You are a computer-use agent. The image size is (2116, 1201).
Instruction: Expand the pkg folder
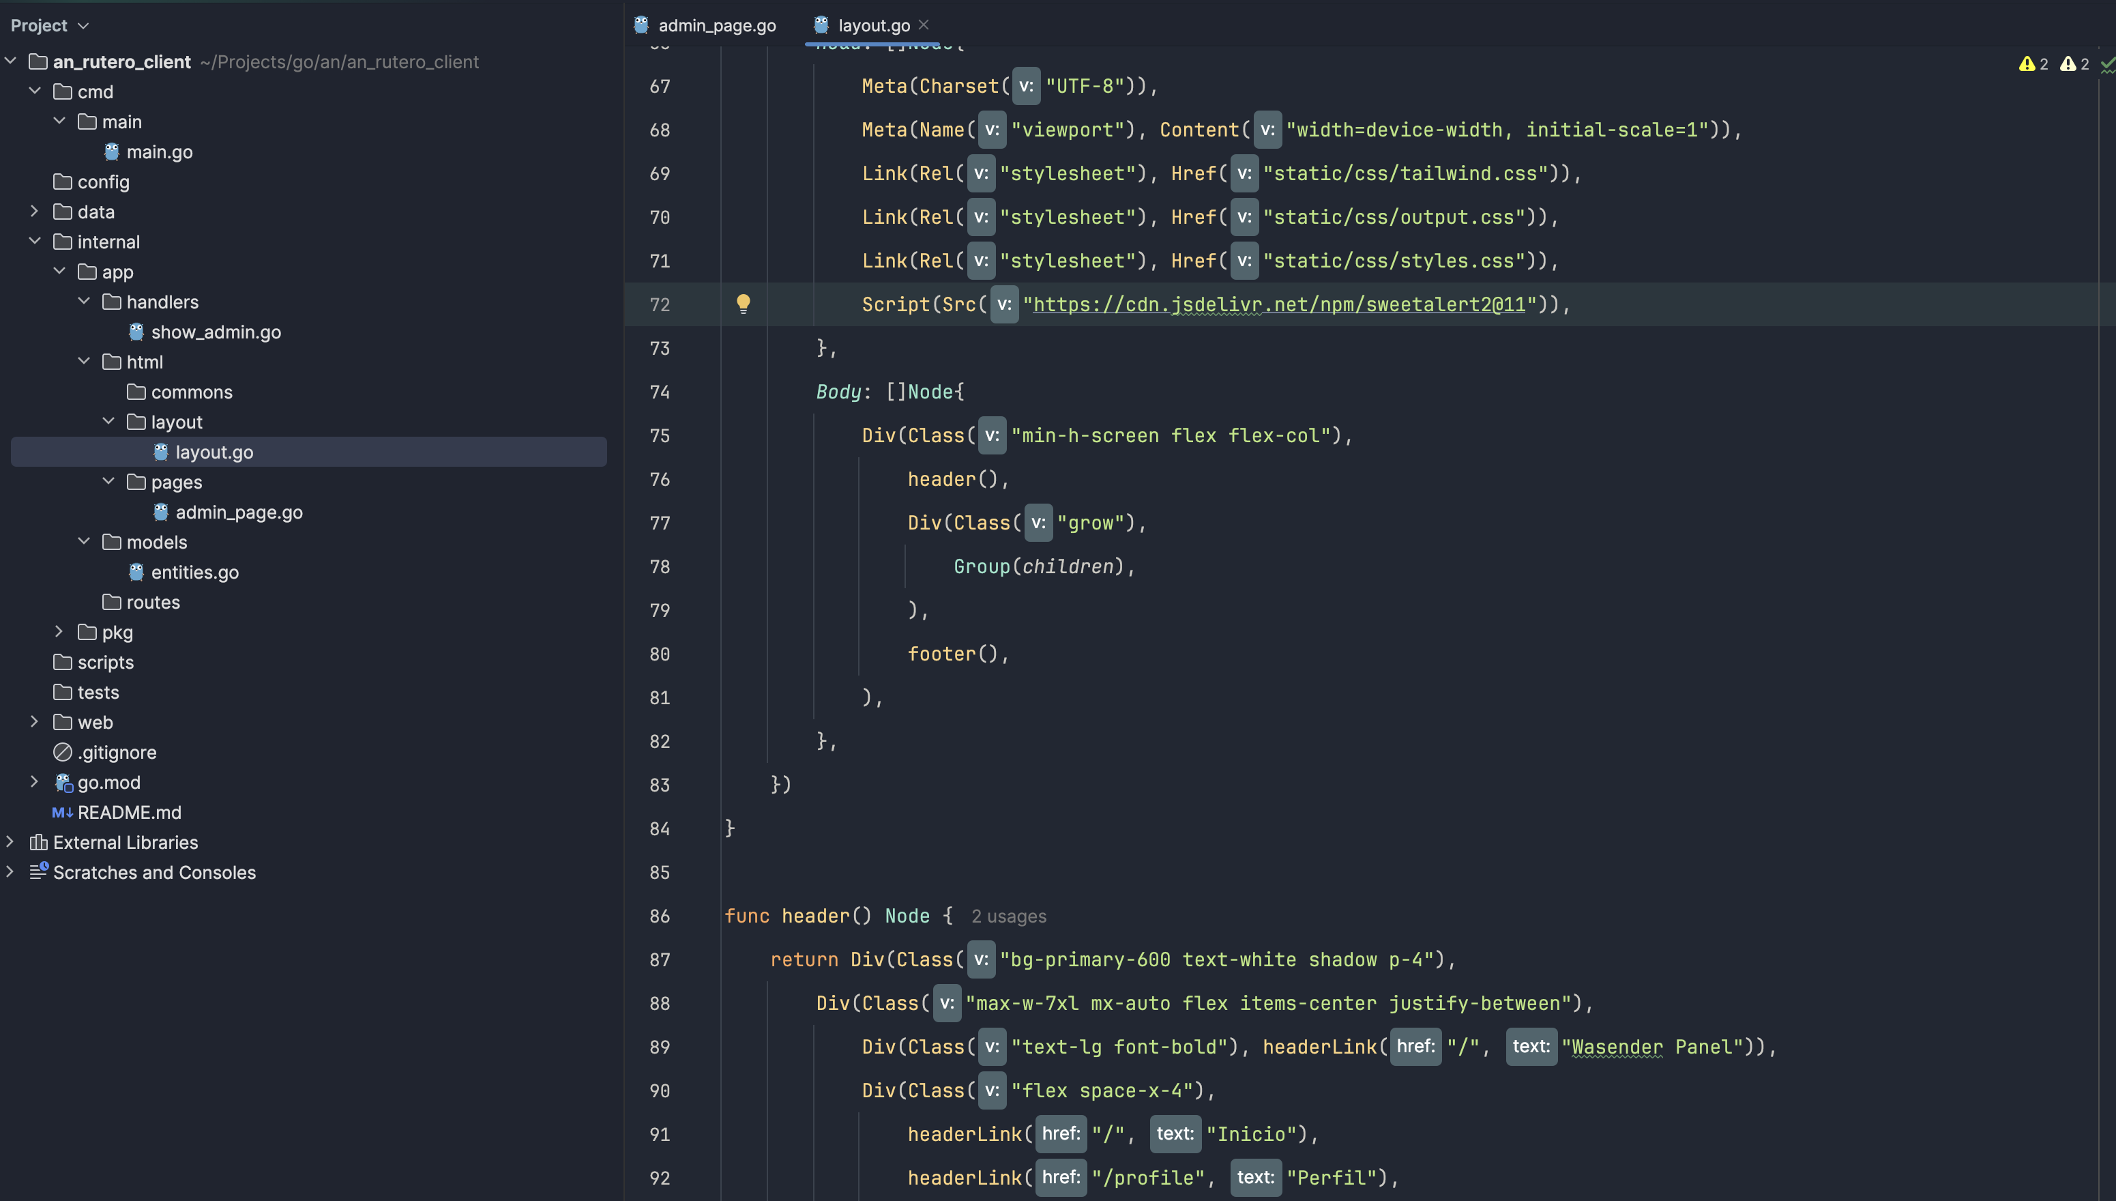(59, 632)
